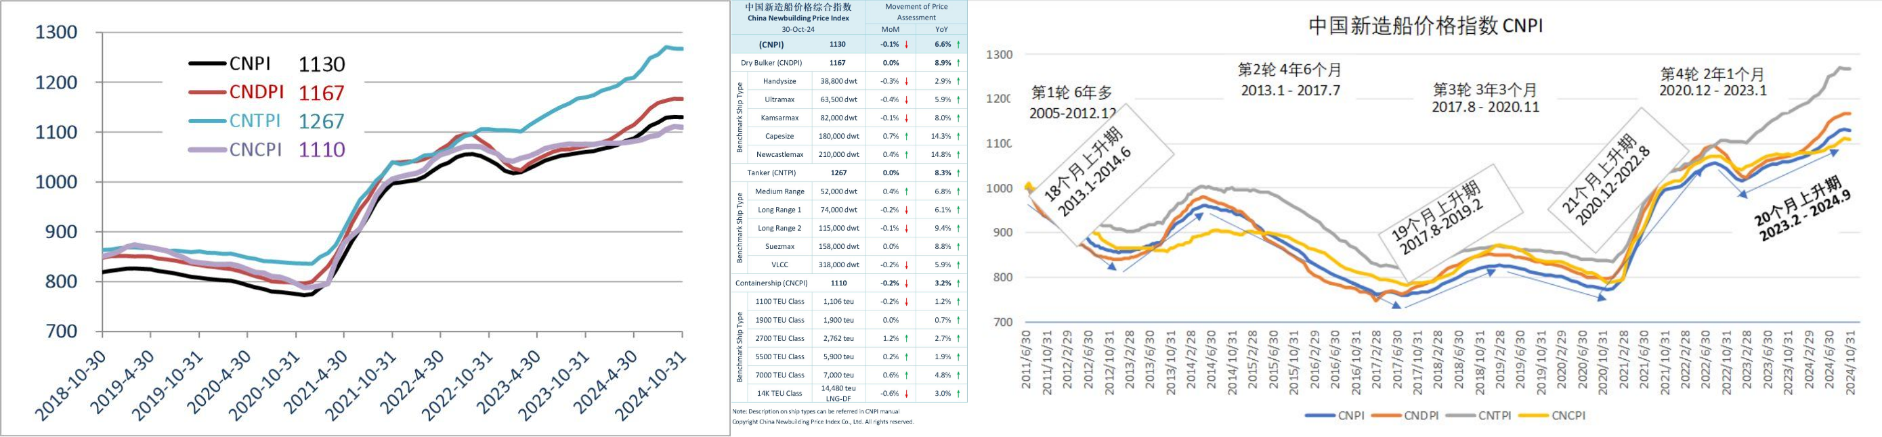Click the '180,000 dwt' cell
1882x437 pixels.
(838, 137)
